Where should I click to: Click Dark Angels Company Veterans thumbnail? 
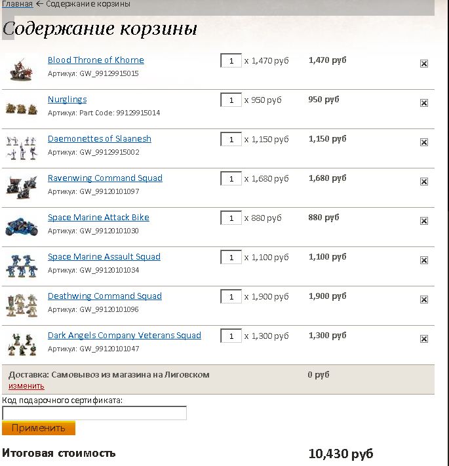(x=22, y=343)
